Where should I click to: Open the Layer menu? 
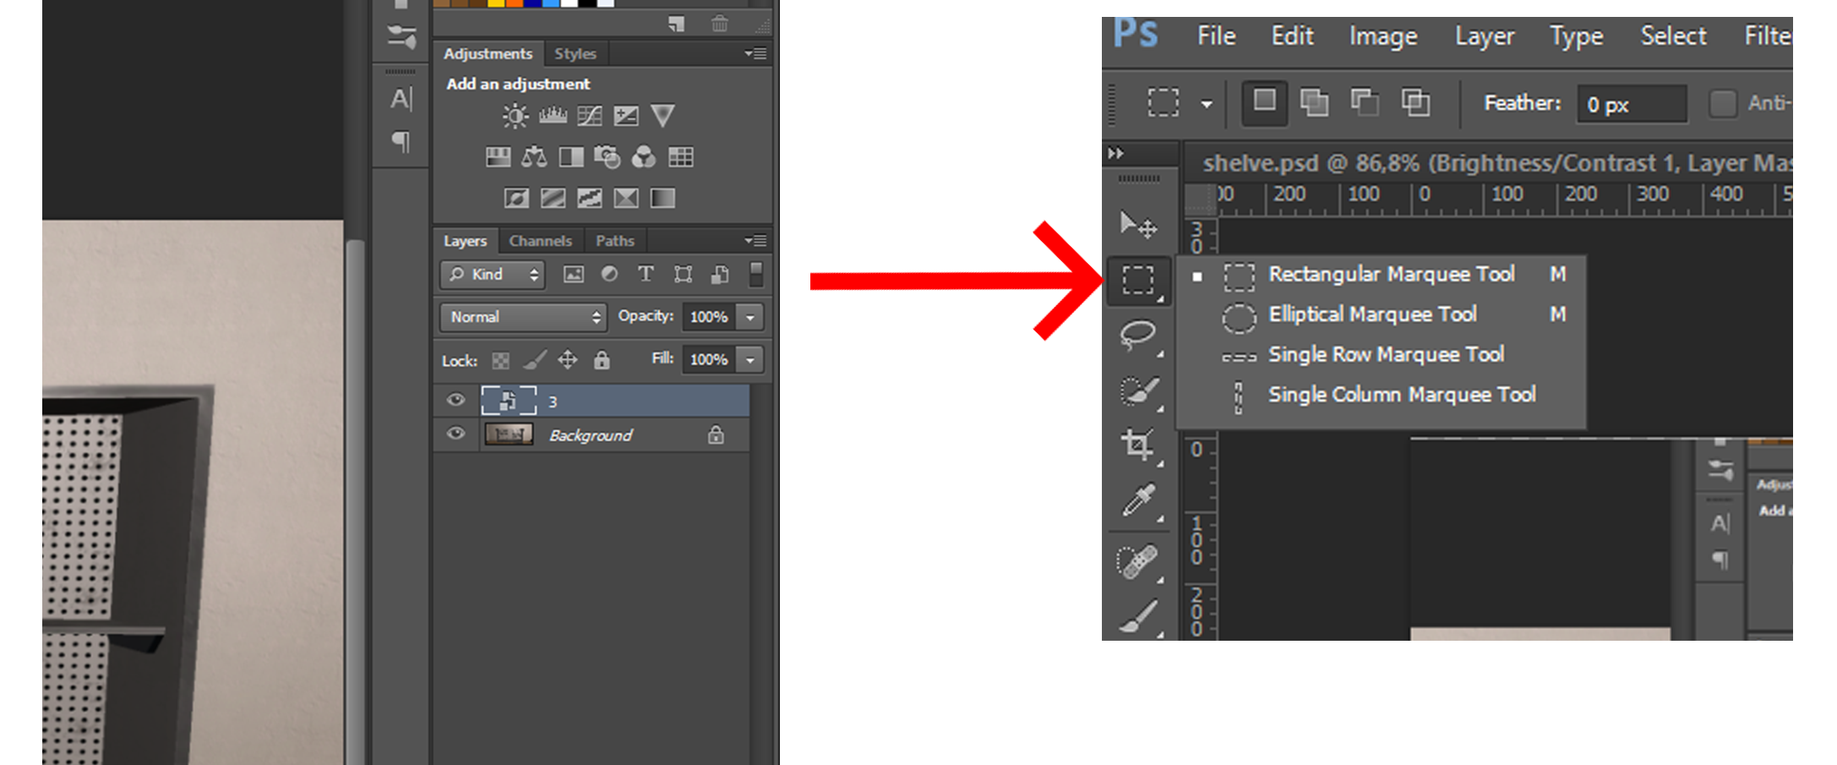[x=1485, y=36]
